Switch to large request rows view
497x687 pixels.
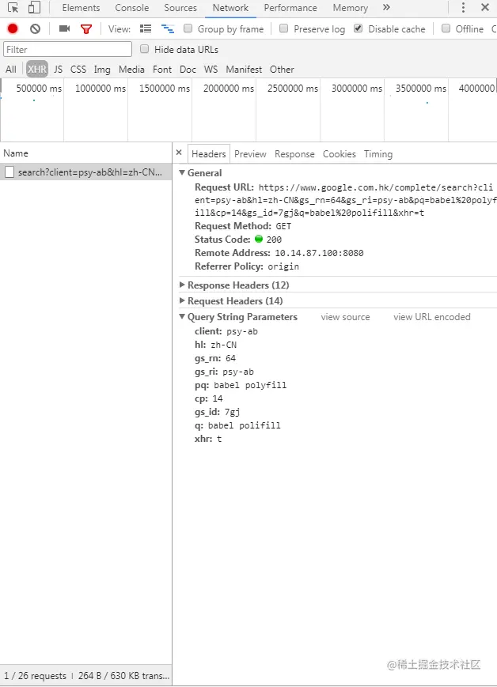(145, 29)
